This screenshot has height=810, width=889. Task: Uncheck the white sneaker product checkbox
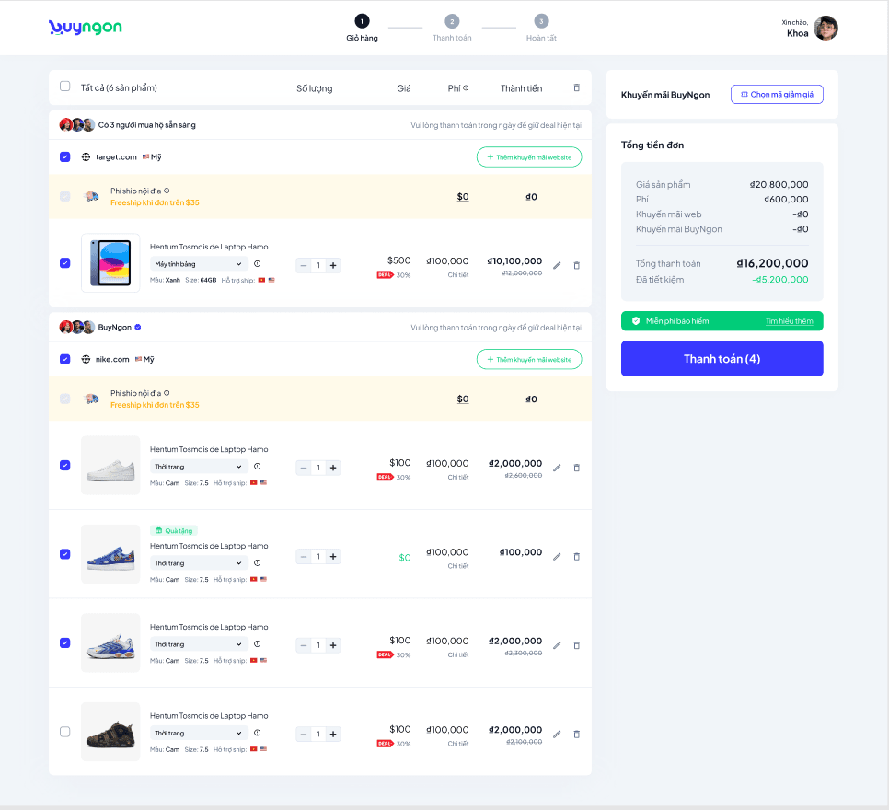click(65, 465)
